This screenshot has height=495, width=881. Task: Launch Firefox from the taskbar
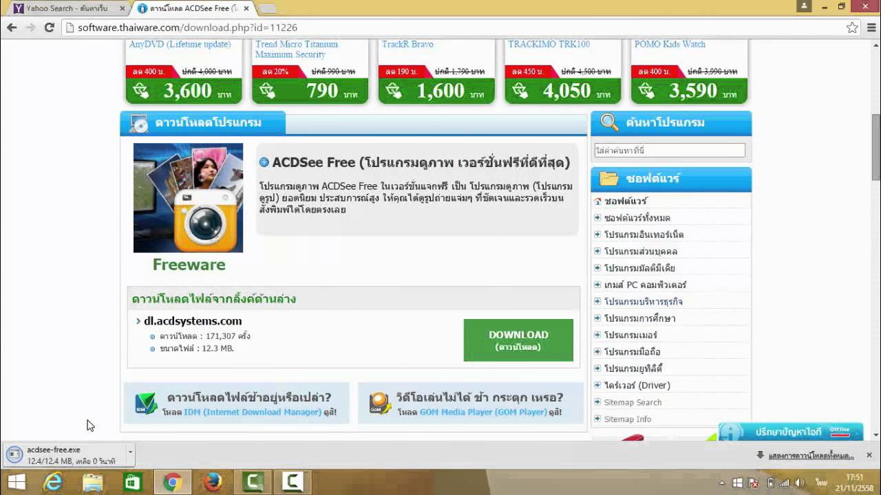tap(212, 482)
